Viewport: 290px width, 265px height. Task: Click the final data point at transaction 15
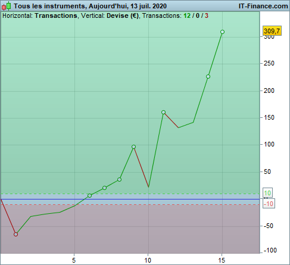coord(222,32)
